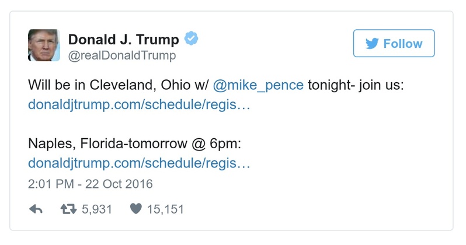Like the tweet with the heart icon
Image resolution: width=466 pixels, height=245 pixels.
pos(135,209)
